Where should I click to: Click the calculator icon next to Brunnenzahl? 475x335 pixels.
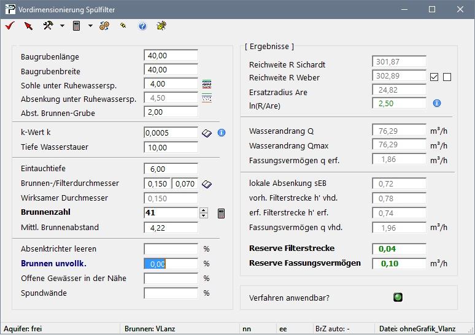(x=221, y=213)
